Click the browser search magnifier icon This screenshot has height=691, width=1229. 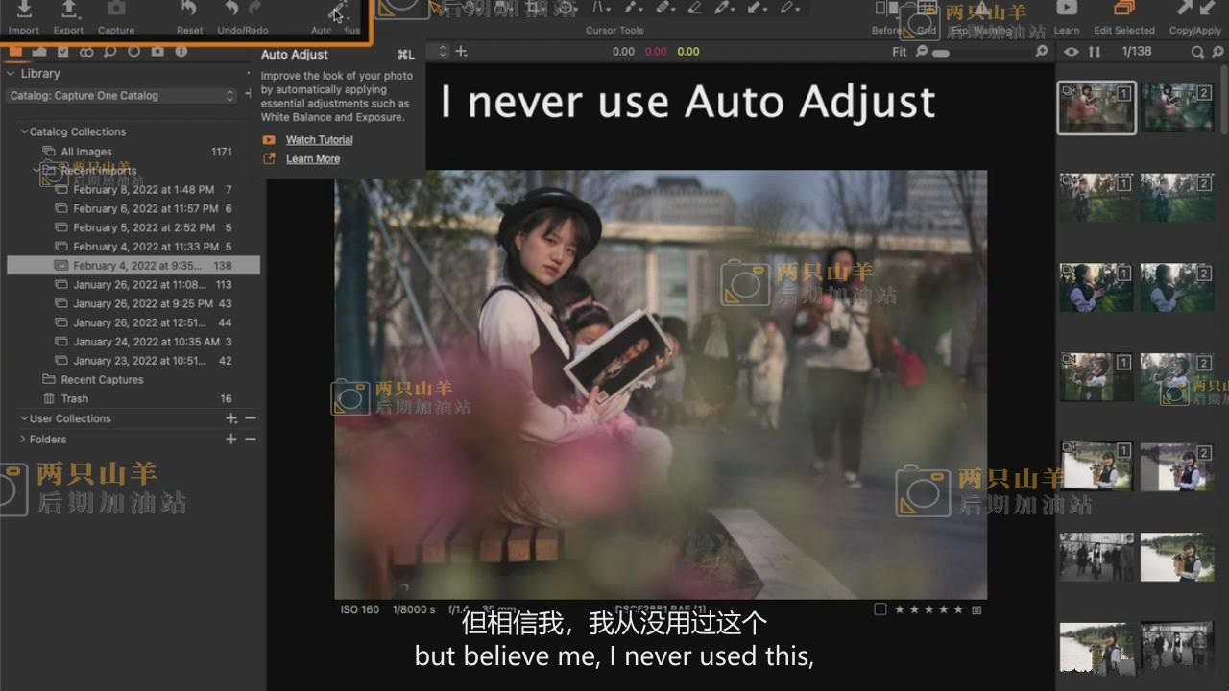click(1197, 52)
